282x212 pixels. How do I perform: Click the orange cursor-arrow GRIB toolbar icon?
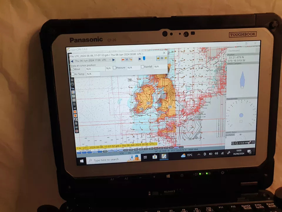coord(130,59)
